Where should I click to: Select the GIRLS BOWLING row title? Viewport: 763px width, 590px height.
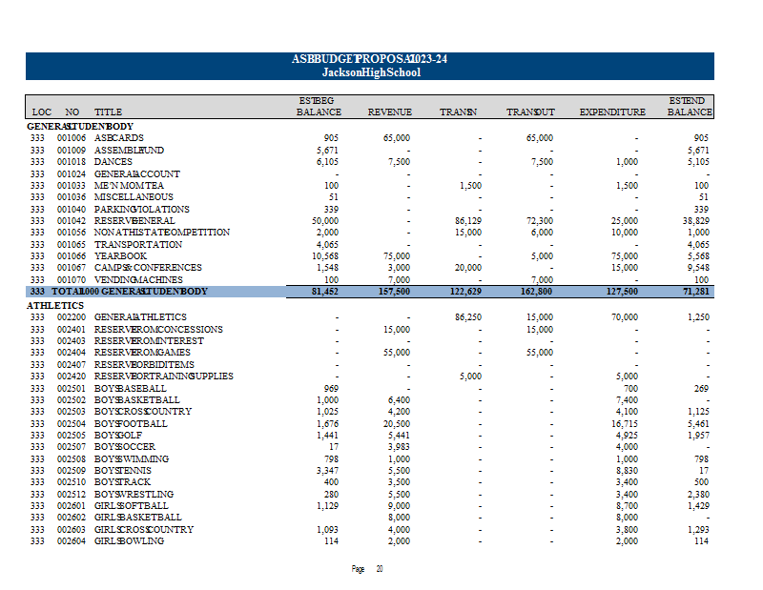coord(129,541)
